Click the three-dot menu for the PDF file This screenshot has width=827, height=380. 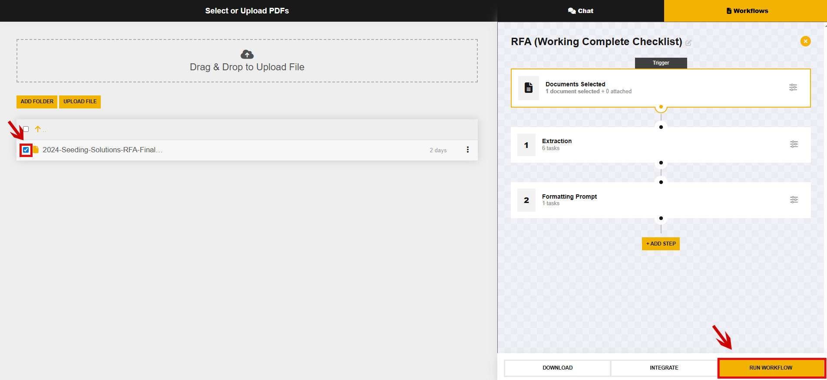pyautogui.click(x=467, y=150)
